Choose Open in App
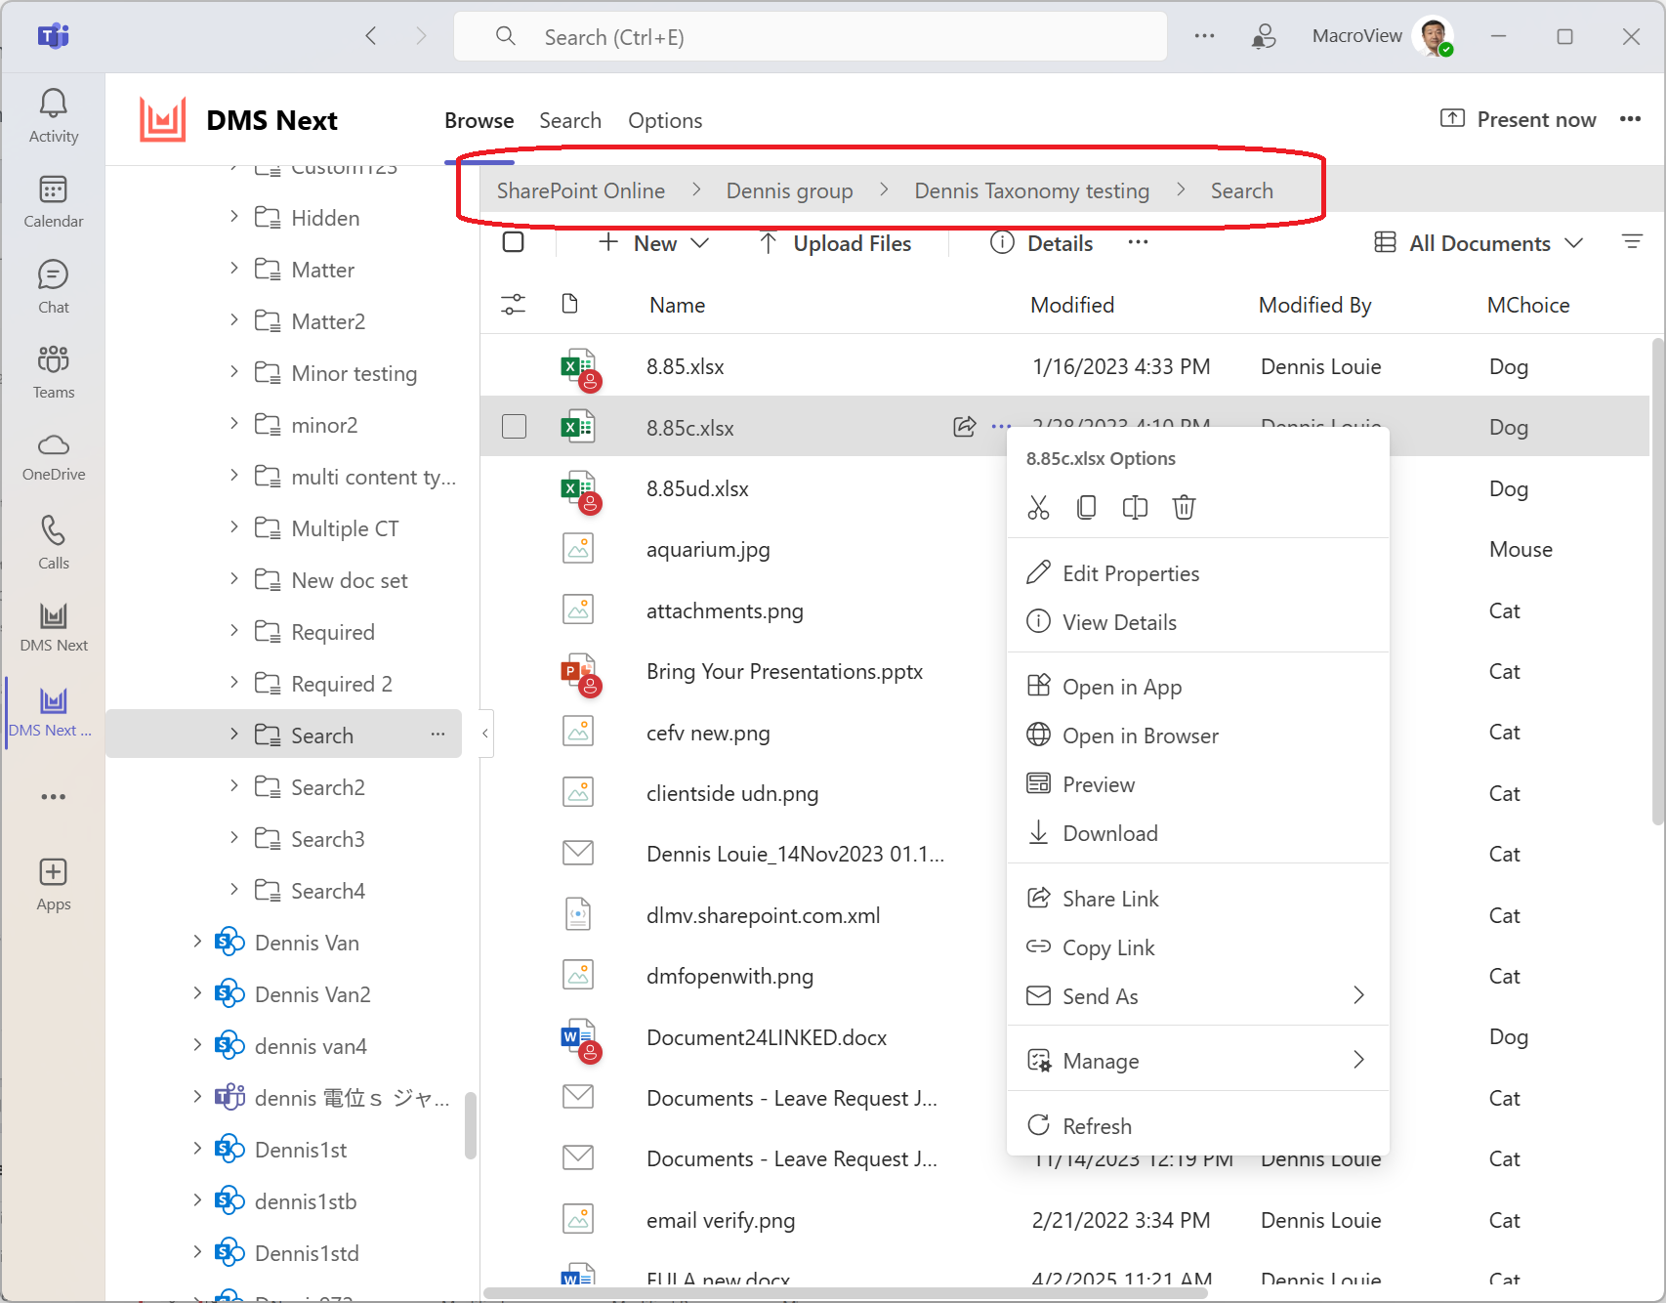Screen dimensions: 1666x1303 pyautogui.click(x=1197, y=687)
